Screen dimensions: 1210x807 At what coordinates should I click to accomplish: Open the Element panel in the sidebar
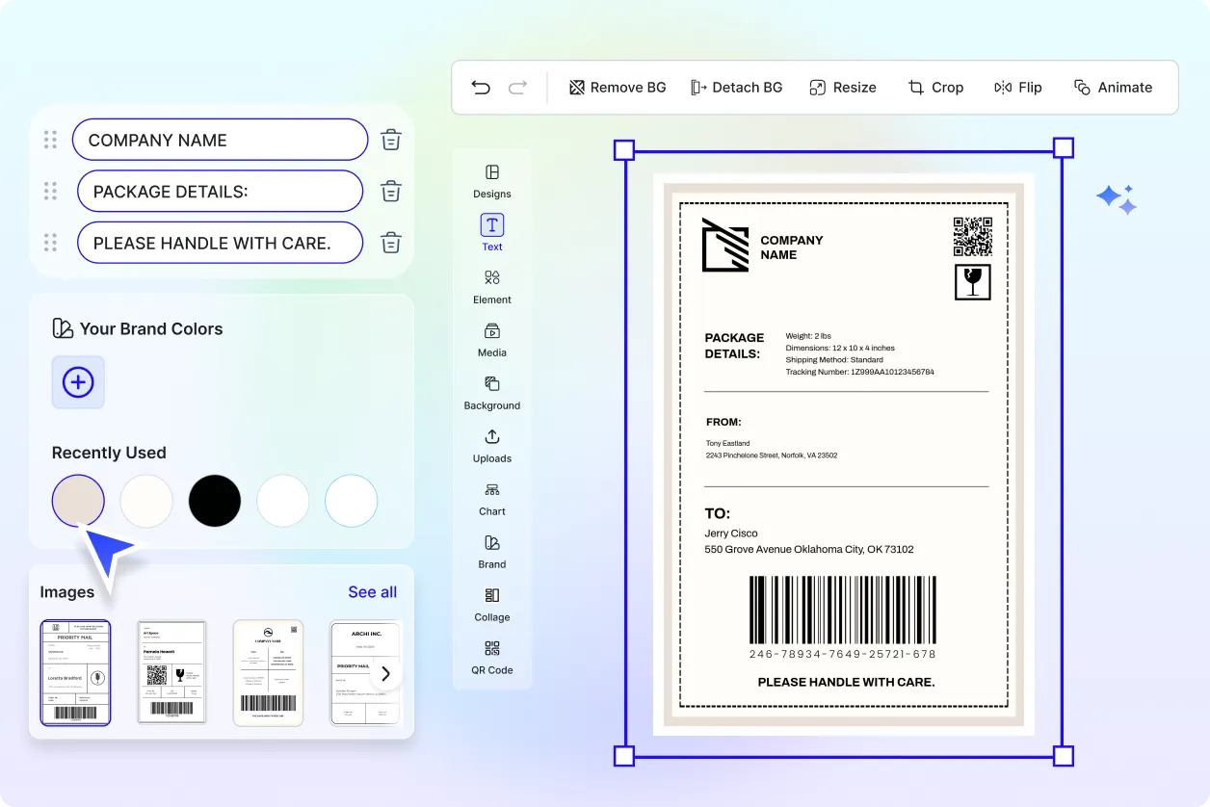[x=491, y=287]
